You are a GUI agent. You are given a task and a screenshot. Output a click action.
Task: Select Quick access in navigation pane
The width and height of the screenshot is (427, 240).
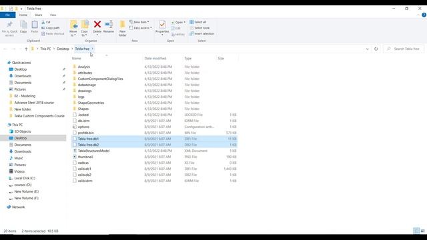[x=21, y=63]
